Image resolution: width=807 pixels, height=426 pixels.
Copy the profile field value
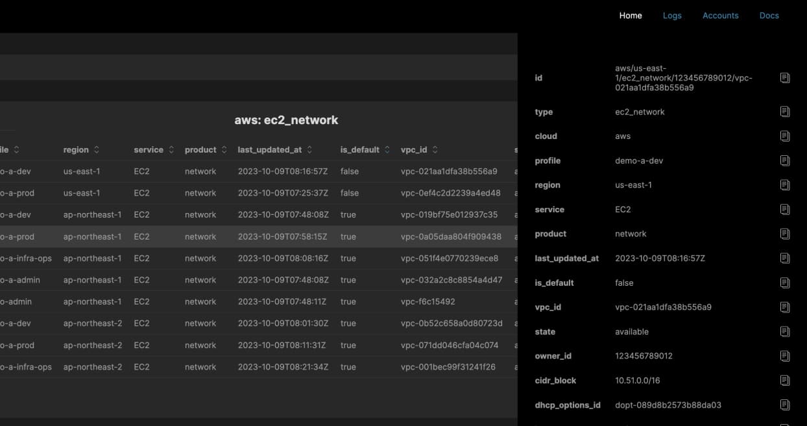(x=784, y=160)
